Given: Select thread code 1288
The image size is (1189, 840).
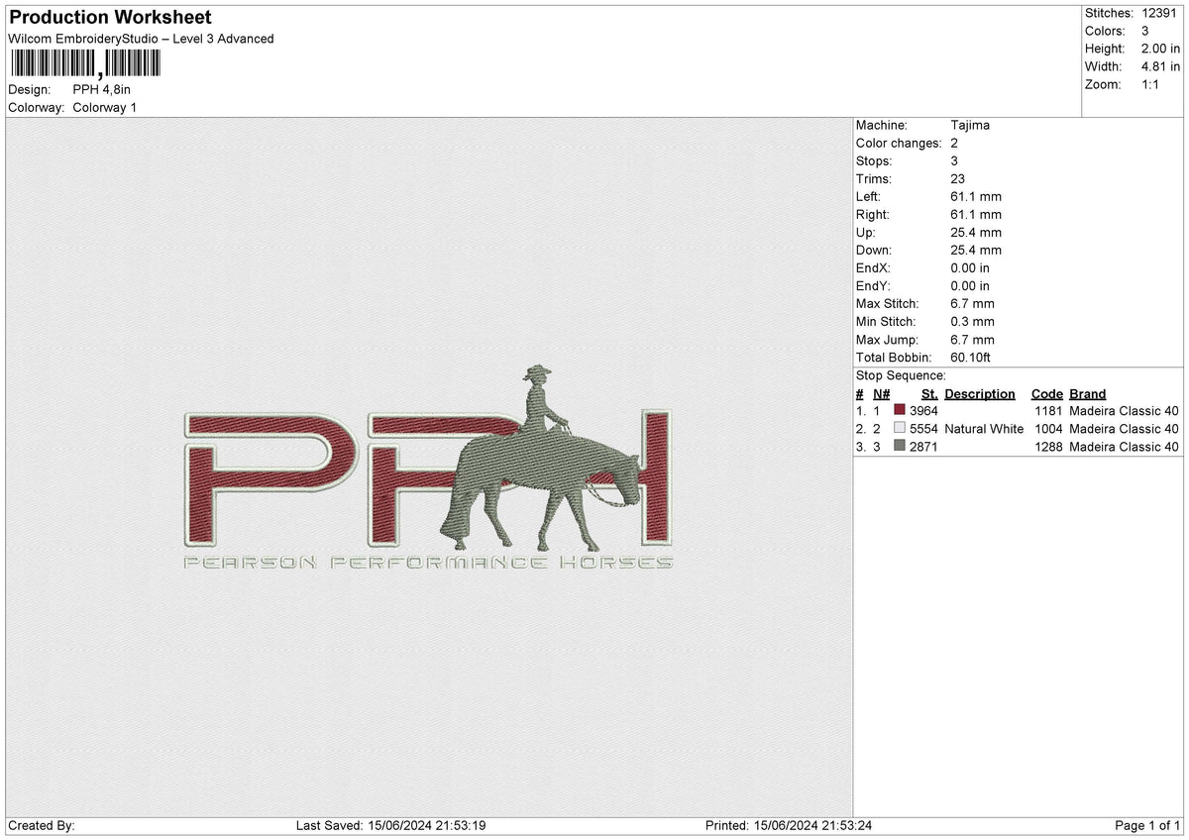Looking at the screenshot, I should 1048,447.
